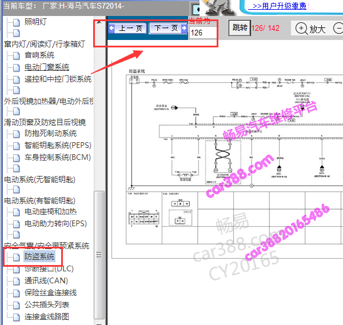
Task: Select 通讯线(CAN) entry
Action: [x=46, y=280]
